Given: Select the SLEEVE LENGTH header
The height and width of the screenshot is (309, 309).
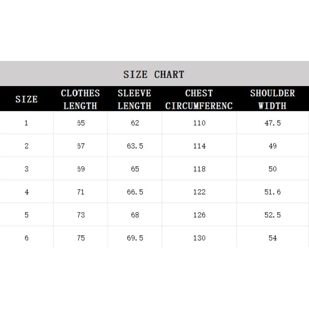Looking at the screenshot, I should (134, 99).
